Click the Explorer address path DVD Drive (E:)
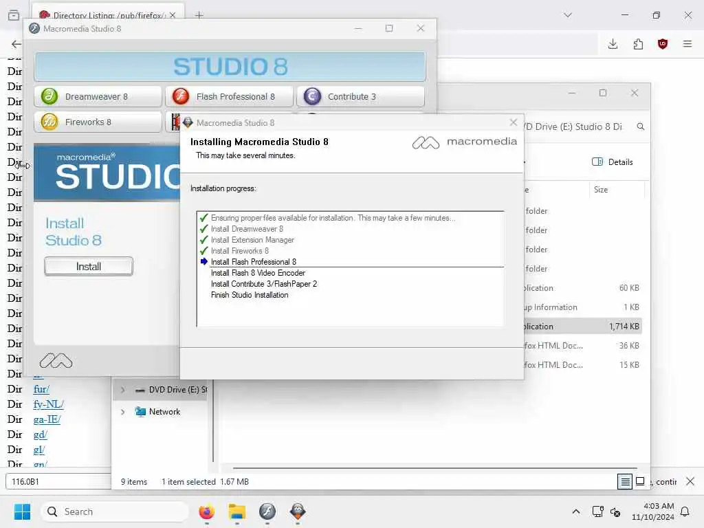 (x=573, y=126)
